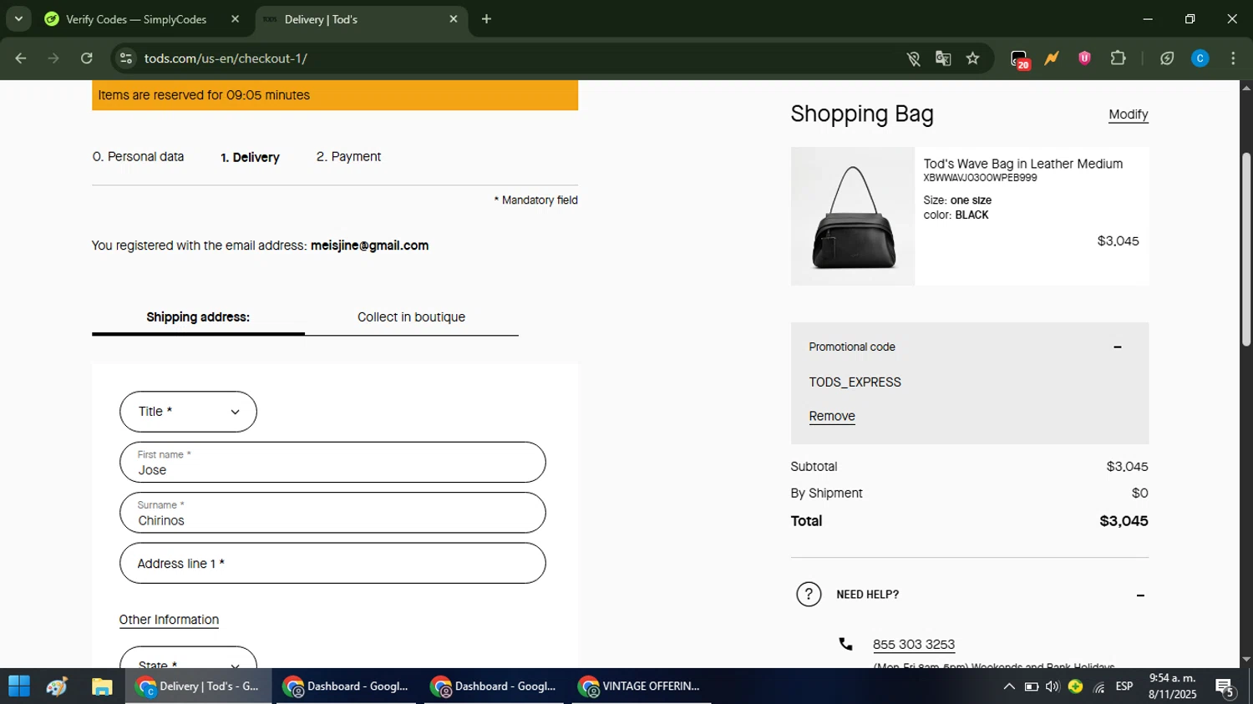Click the phone handset icon
Screen dimensions: 1253x704
click(846, 644)
